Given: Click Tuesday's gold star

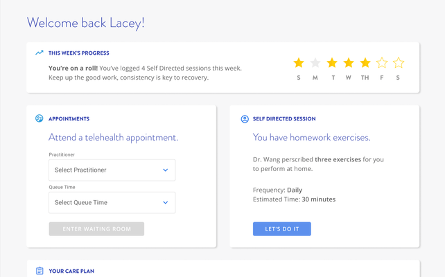Looking at the screenshot, I should click(x=332, y=63).
